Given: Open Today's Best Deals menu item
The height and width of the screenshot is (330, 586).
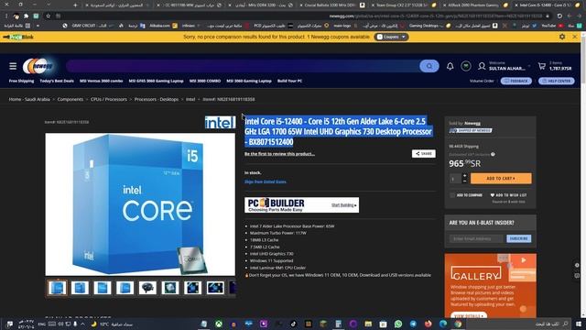Looking at the screenshot, I should pyautogui.click(x=57, y=81).
